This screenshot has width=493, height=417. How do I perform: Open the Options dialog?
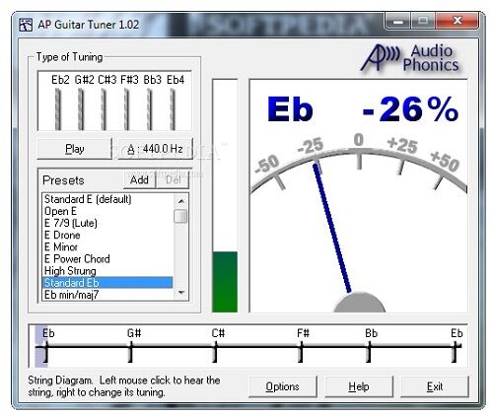283,386
